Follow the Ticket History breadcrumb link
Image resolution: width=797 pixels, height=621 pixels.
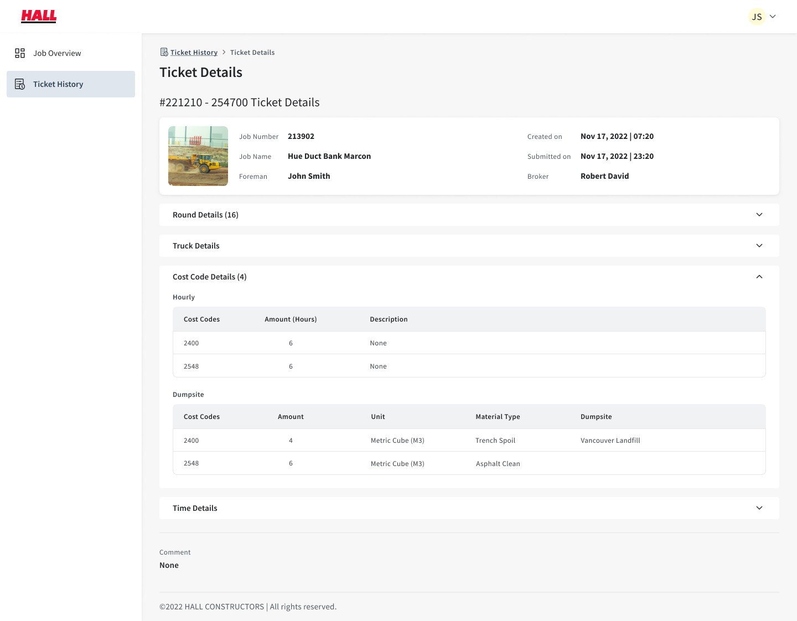194,53
